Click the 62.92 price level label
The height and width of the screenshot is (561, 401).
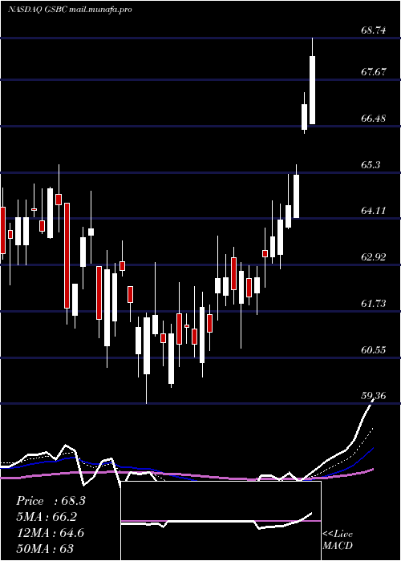pos(374,257)
